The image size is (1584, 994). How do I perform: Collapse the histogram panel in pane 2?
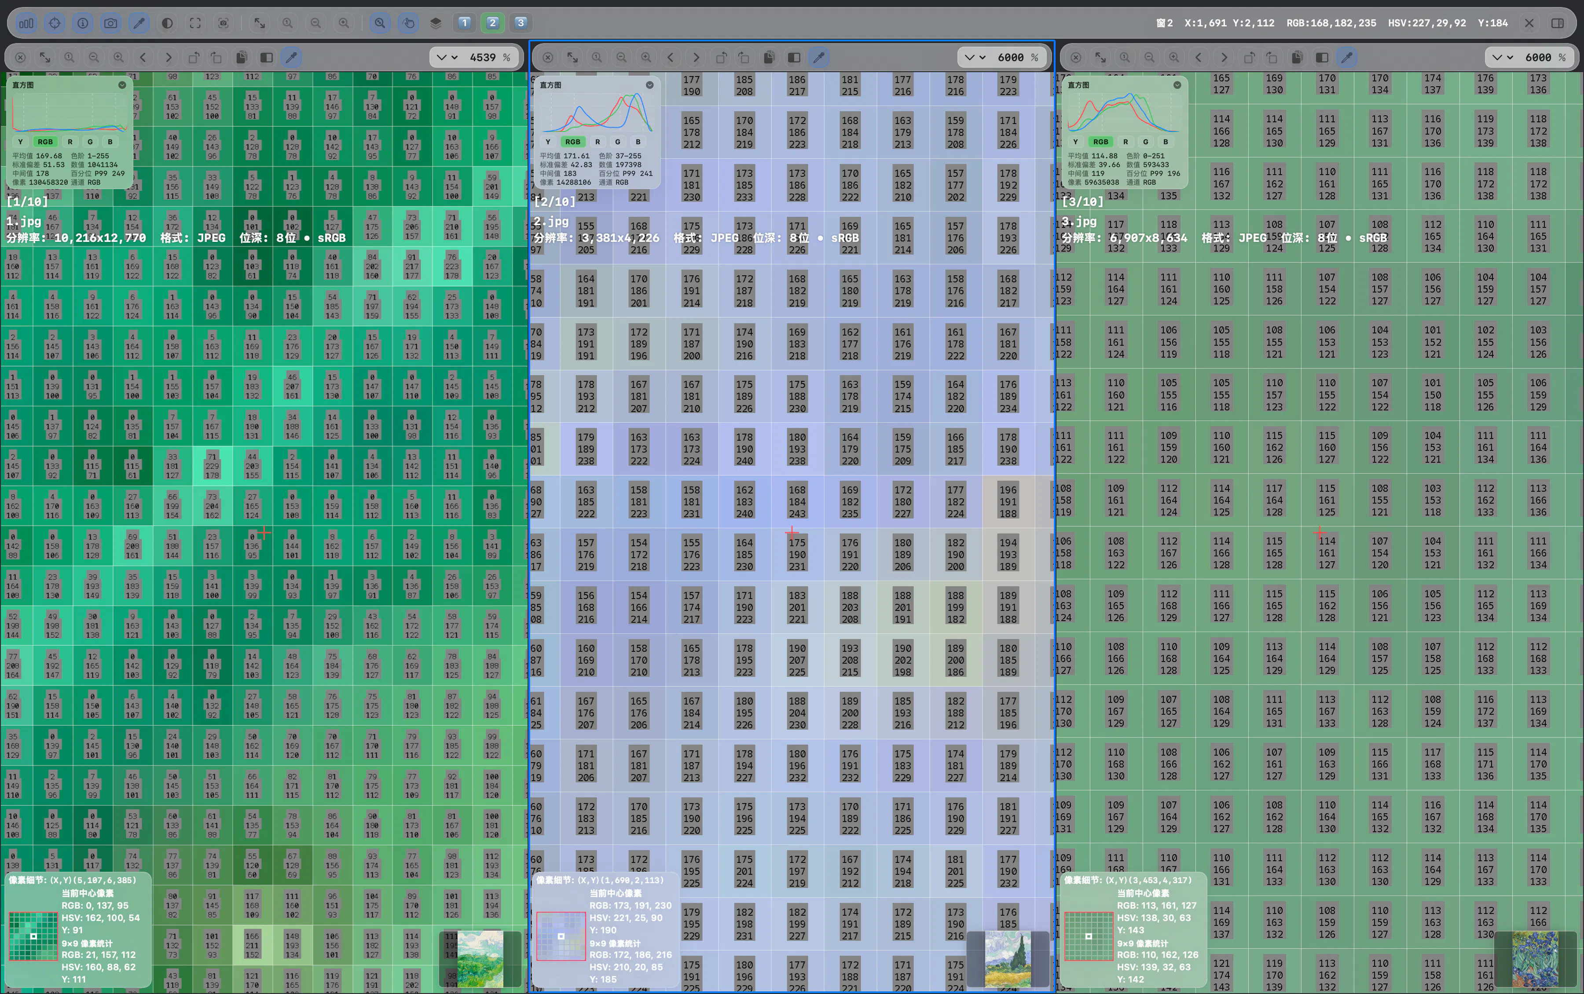(x=649, y=85)
